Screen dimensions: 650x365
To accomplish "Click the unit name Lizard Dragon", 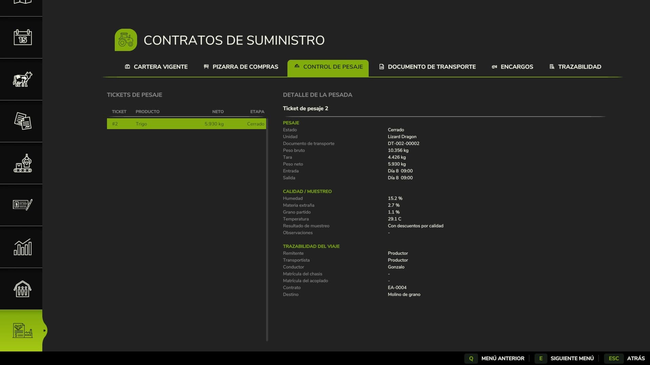I will coord(402,137).
